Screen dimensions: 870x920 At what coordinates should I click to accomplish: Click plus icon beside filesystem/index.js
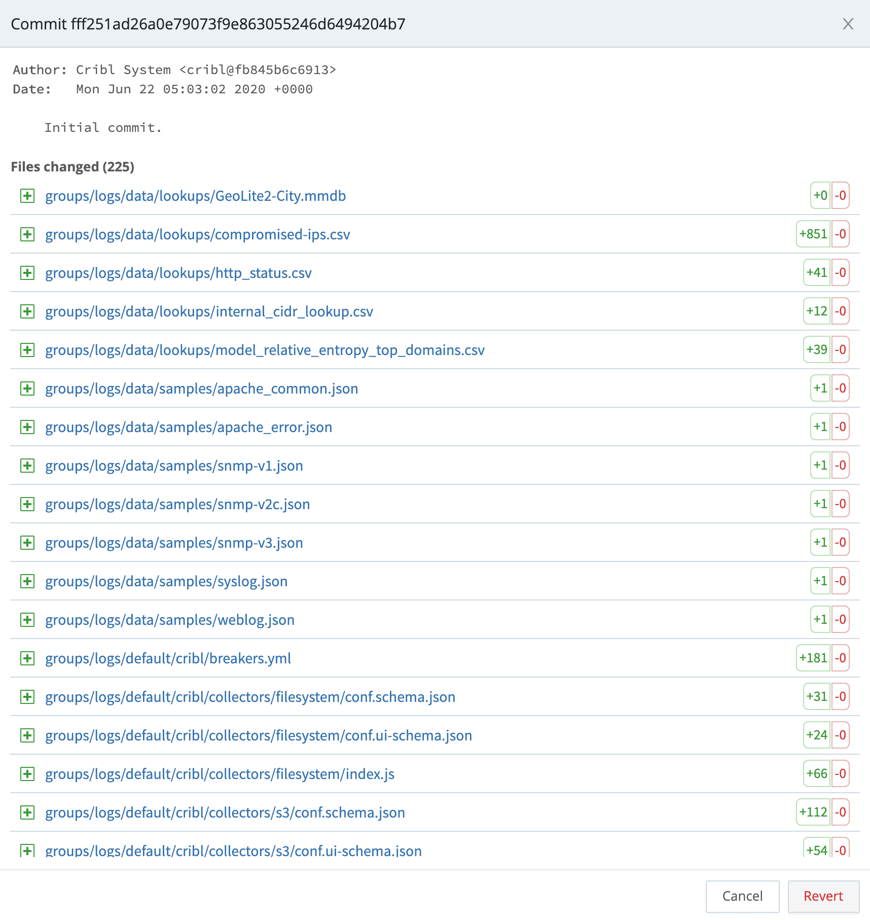tap(27, 774)
